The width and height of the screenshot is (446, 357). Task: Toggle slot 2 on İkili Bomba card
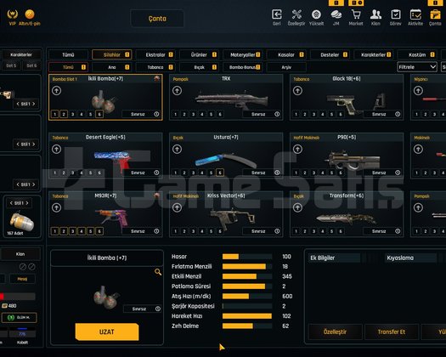(64, 114)
